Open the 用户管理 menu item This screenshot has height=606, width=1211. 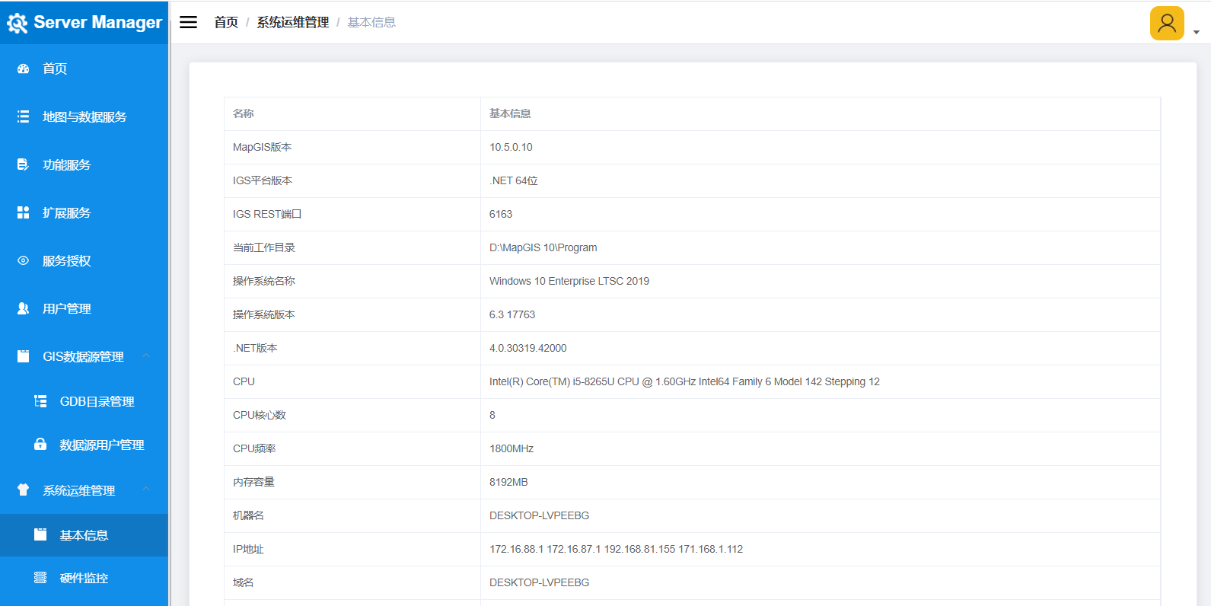[x=84, y=308]
